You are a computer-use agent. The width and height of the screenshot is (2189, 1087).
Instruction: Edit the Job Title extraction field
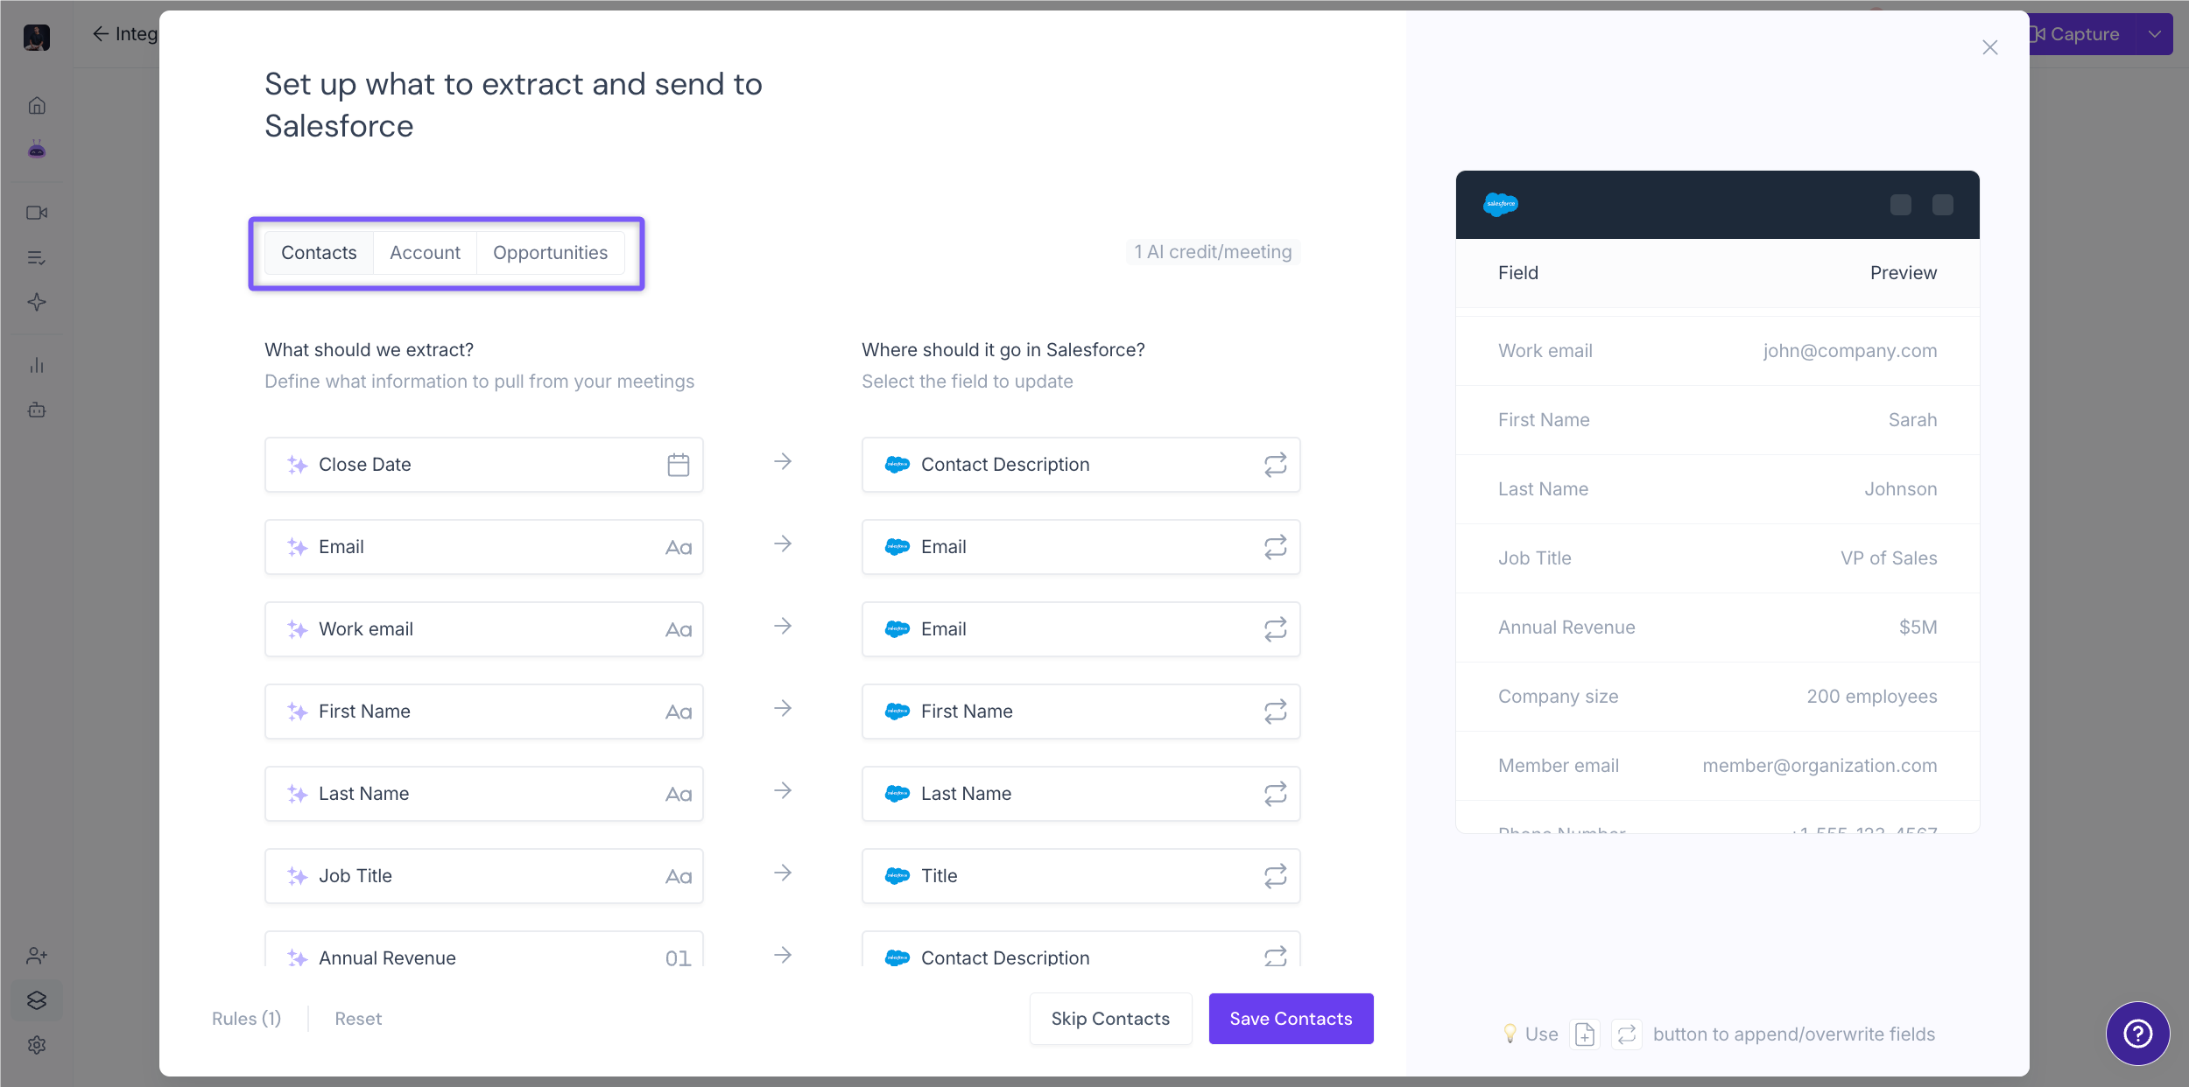coord(483,876)
